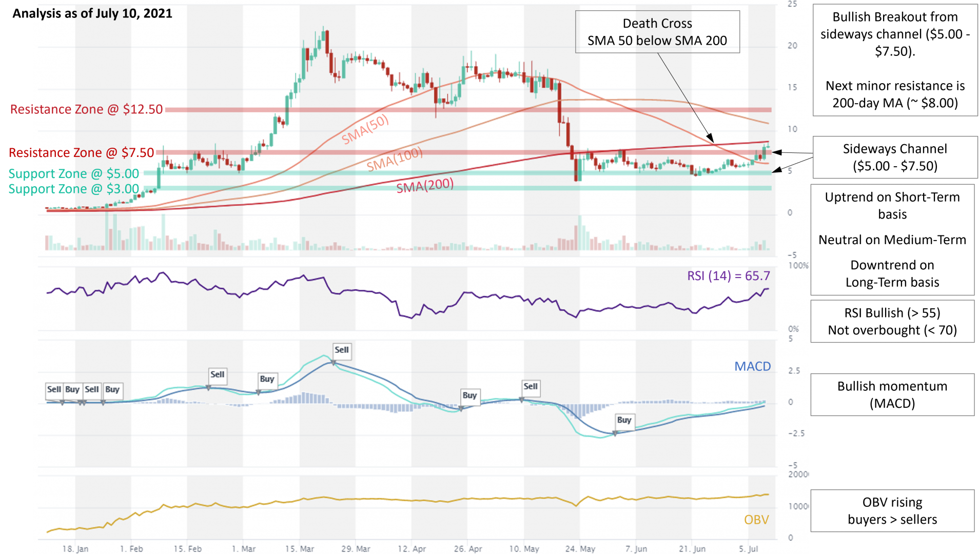Click the 24. May date axis label
This screenshot has height=554, width=979.
tap(580, 549)
